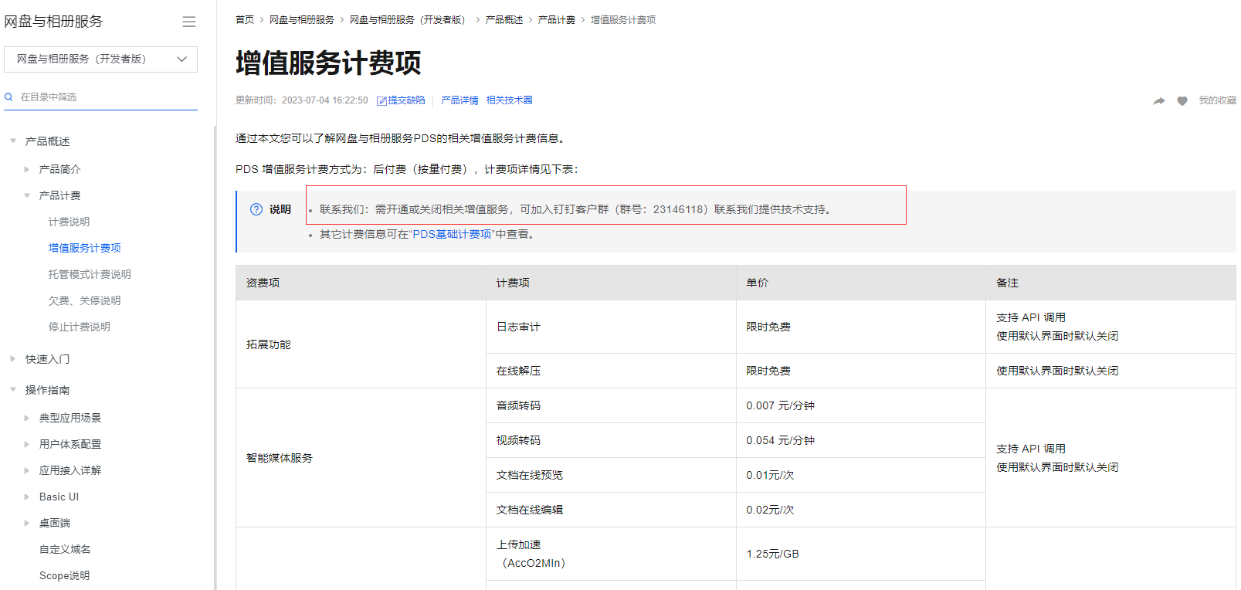Collapse the 产品概述 tree section
Viewport: 1241px width, 590px height.
click(x=13, y=141)
